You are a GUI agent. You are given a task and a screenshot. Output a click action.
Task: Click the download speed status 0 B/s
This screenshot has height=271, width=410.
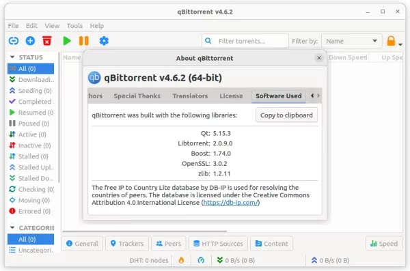click(236, 260)
